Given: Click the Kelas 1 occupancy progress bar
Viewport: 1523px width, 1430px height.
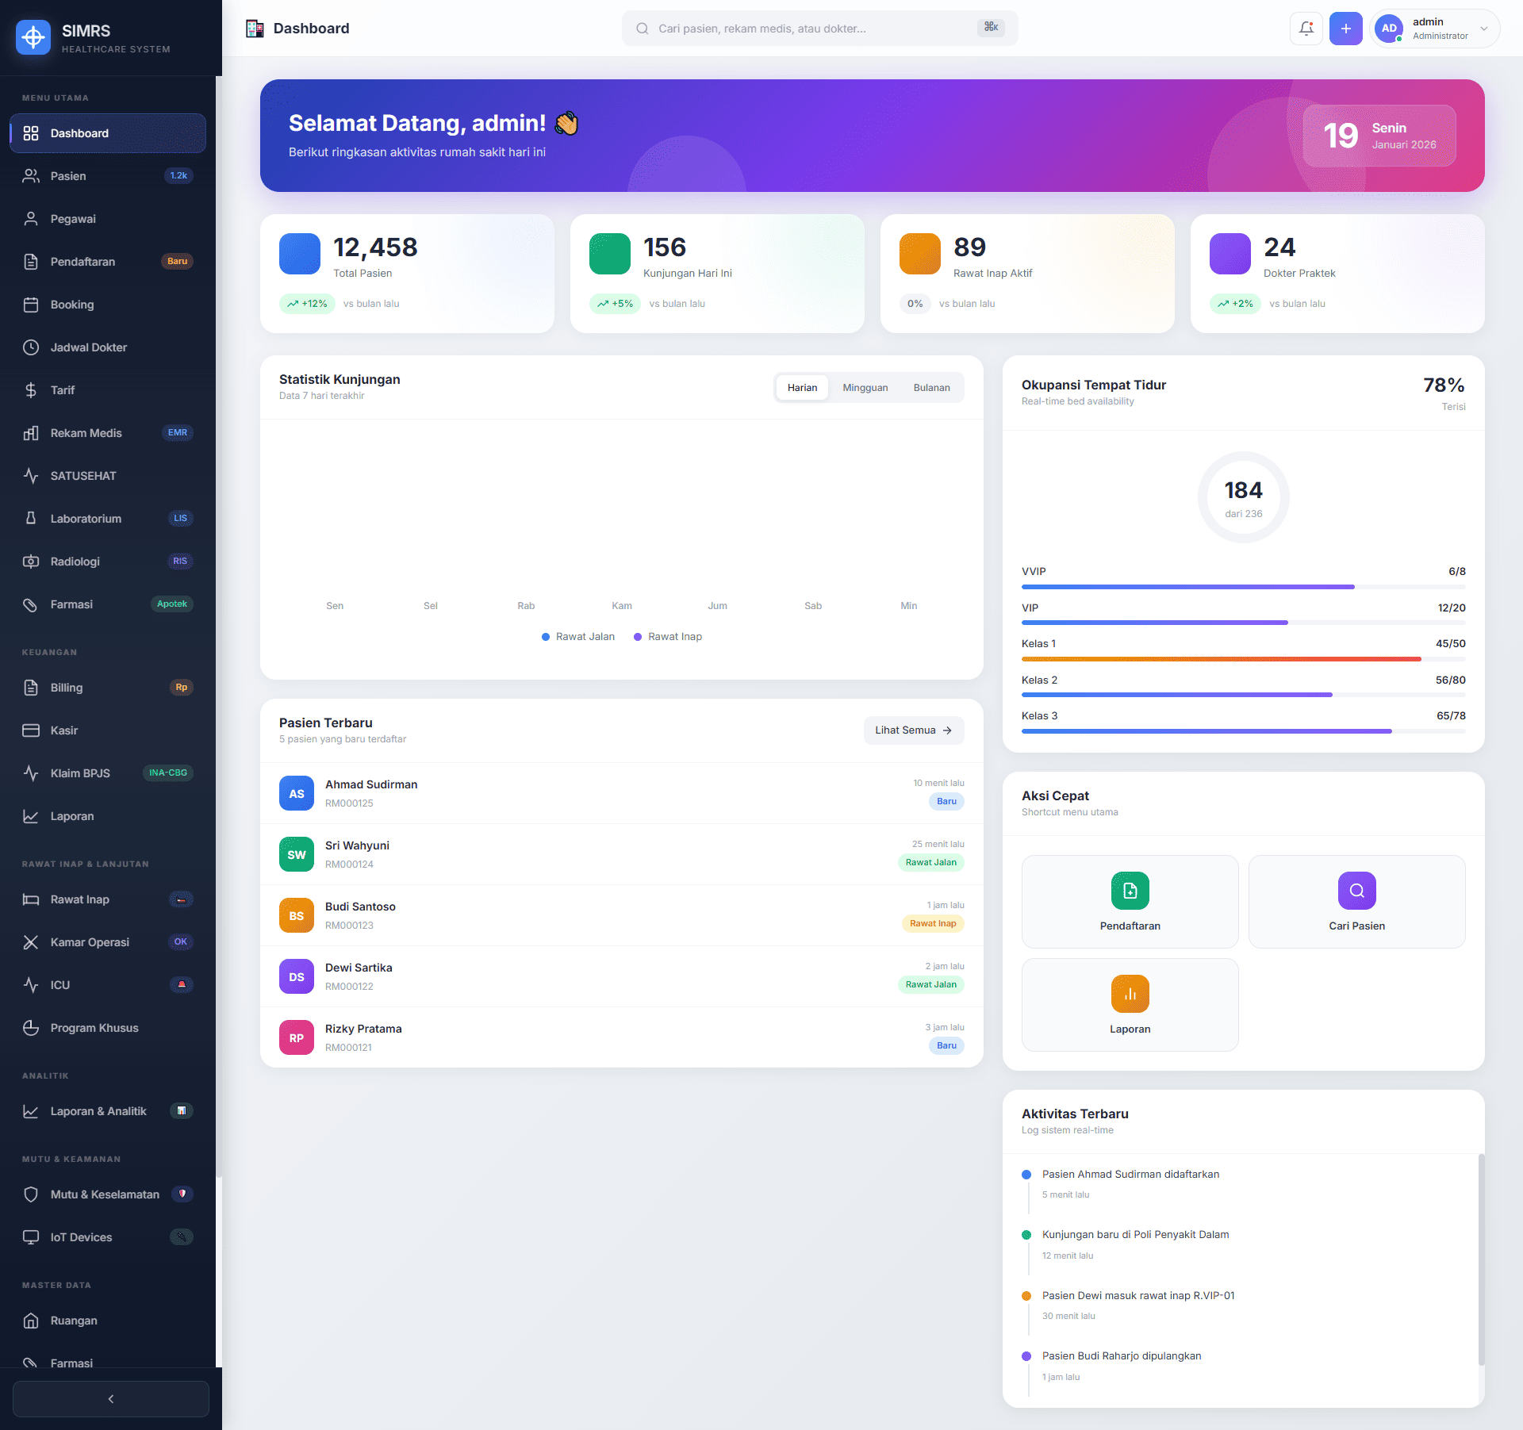Looking at the screenshot, I should (x=1242, y=658).
